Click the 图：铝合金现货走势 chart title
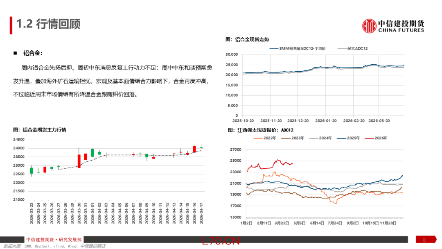 click(247, 39)
